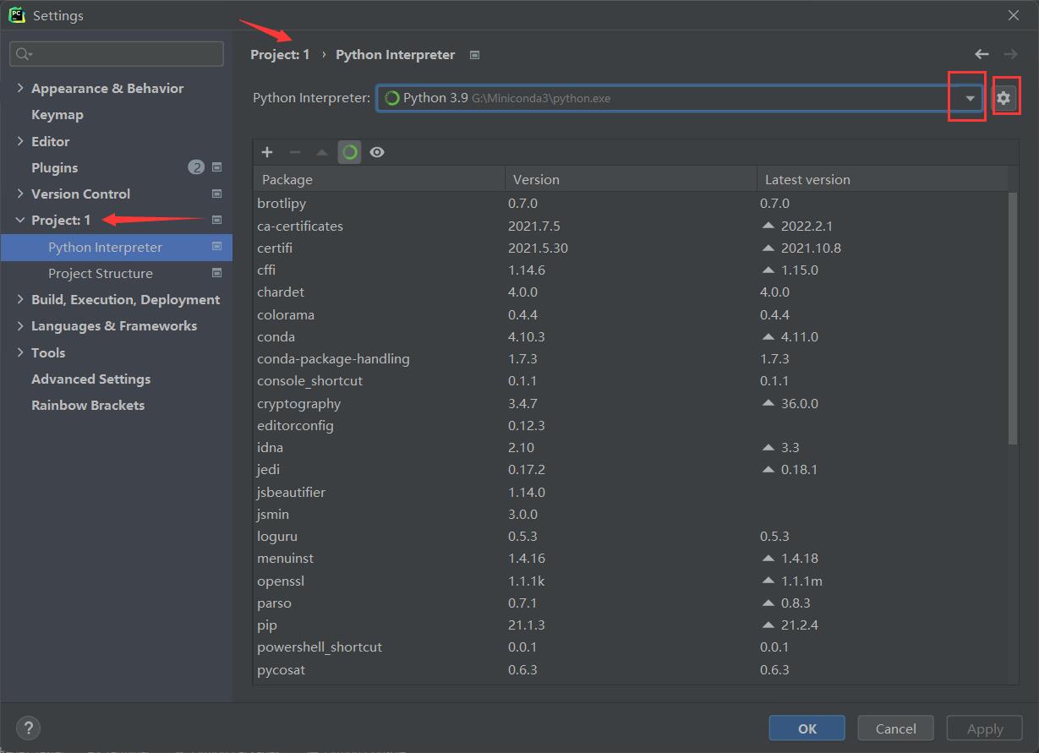Expand the Editor section
Viewport: 1039px width, 753px height.
[x=20, y=141]
